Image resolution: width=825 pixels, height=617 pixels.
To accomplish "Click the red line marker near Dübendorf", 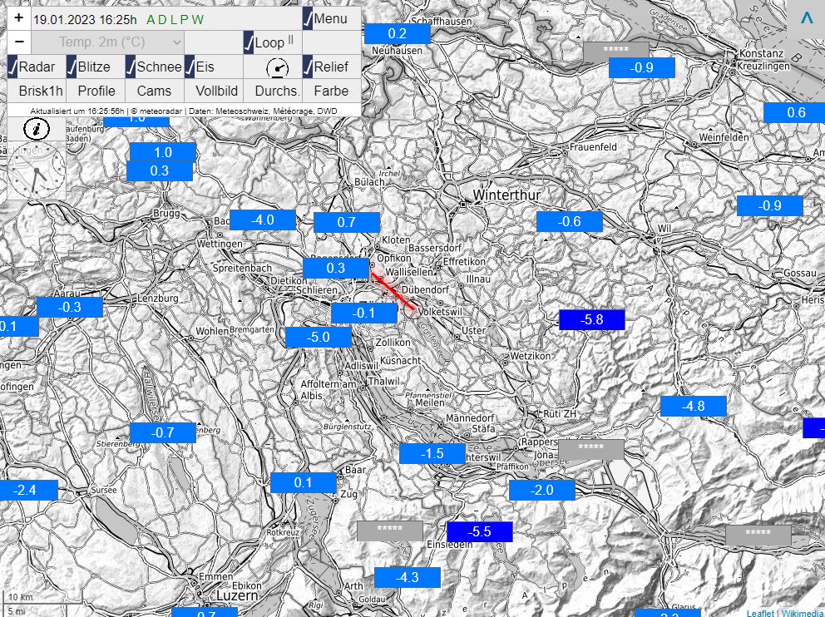I will (x=393, y=291).
